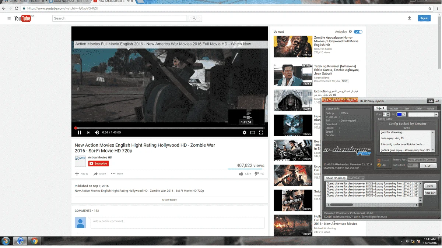Toggle the Autoplay switch off
This screenshot has width=442, height=248.
[358, 32]
